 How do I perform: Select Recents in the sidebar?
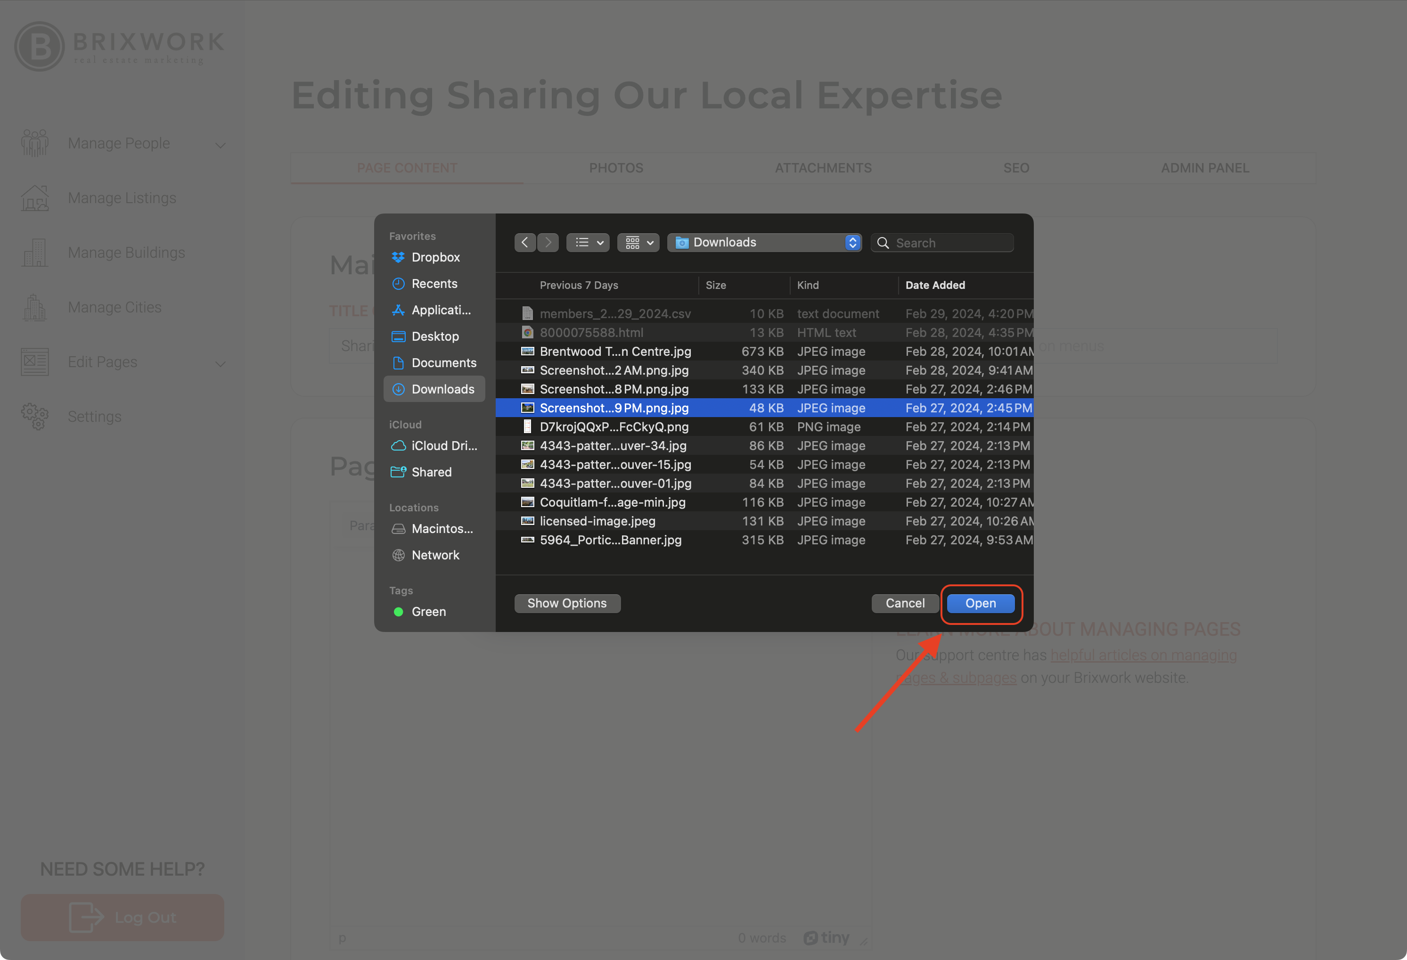point(434,283)
